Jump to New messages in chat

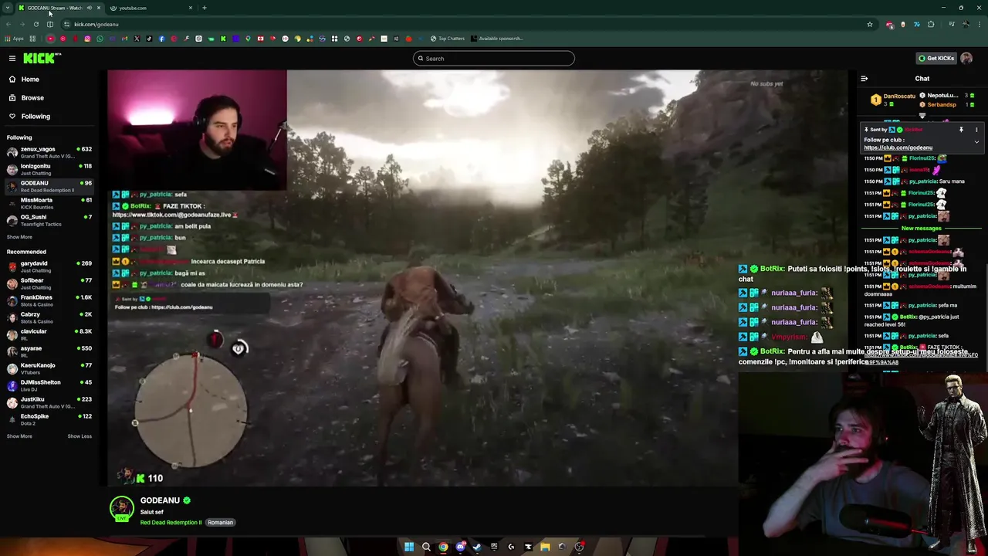point(921,228)
